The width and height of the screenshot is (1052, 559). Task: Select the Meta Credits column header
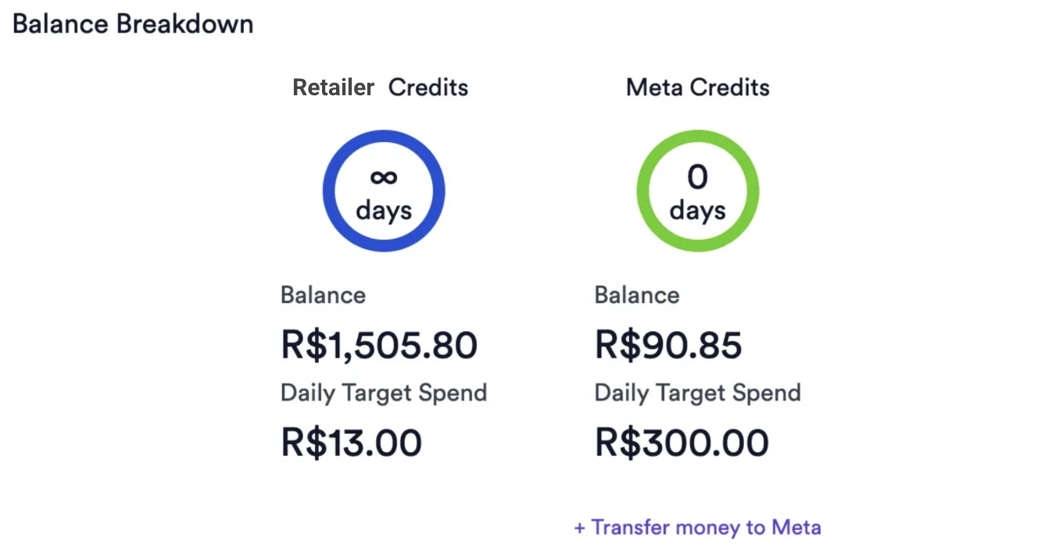point(696,87)
